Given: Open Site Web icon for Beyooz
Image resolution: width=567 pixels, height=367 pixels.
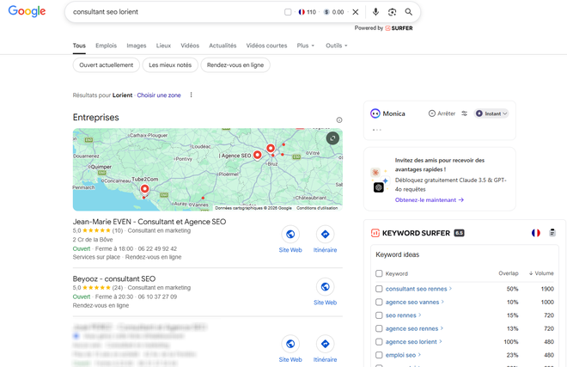Looking at the screenshot, I should [325, 287].
